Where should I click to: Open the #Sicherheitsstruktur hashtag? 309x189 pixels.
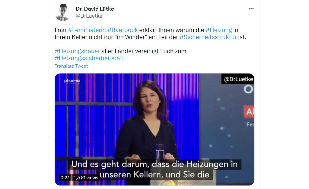208,37
